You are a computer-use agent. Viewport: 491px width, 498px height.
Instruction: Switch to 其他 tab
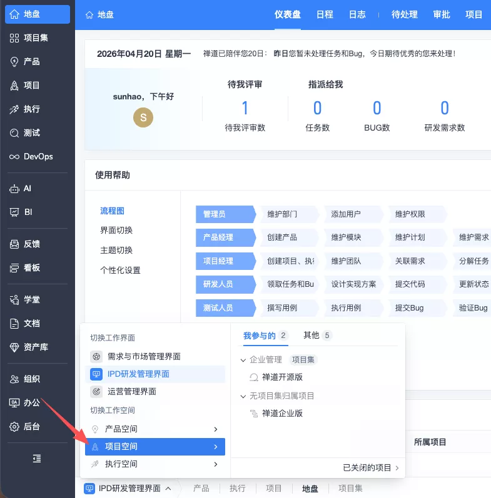coord(316,336)
